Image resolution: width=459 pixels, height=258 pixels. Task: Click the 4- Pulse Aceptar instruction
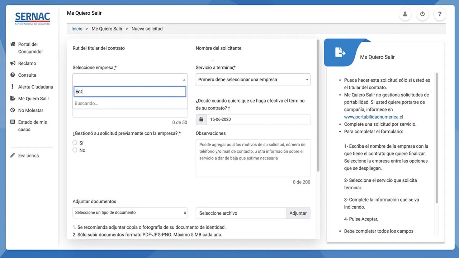tap(361, 219)
